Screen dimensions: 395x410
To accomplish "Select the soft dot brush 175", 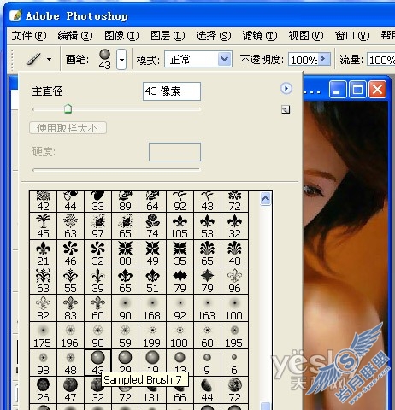I will click(43, 336).
